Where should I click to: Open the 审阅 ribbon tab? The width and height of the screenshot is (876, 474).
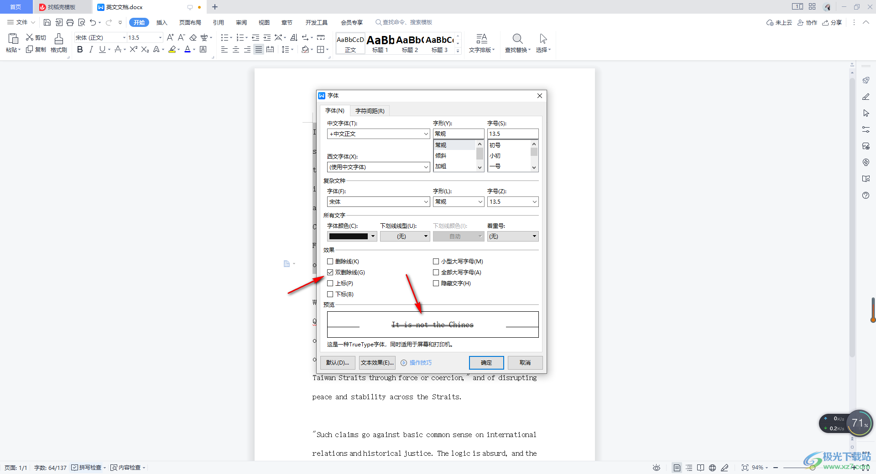pos(241,22)
